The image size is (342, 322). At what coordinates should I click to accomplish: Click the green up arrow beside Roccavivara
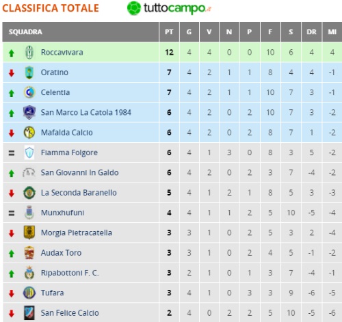(x=12, y=53)
